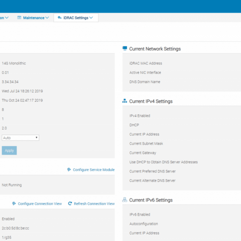Click the Apply button
The width and height of the screenshot is (241, 241).
pyautogui.click(x=9, y=150)
